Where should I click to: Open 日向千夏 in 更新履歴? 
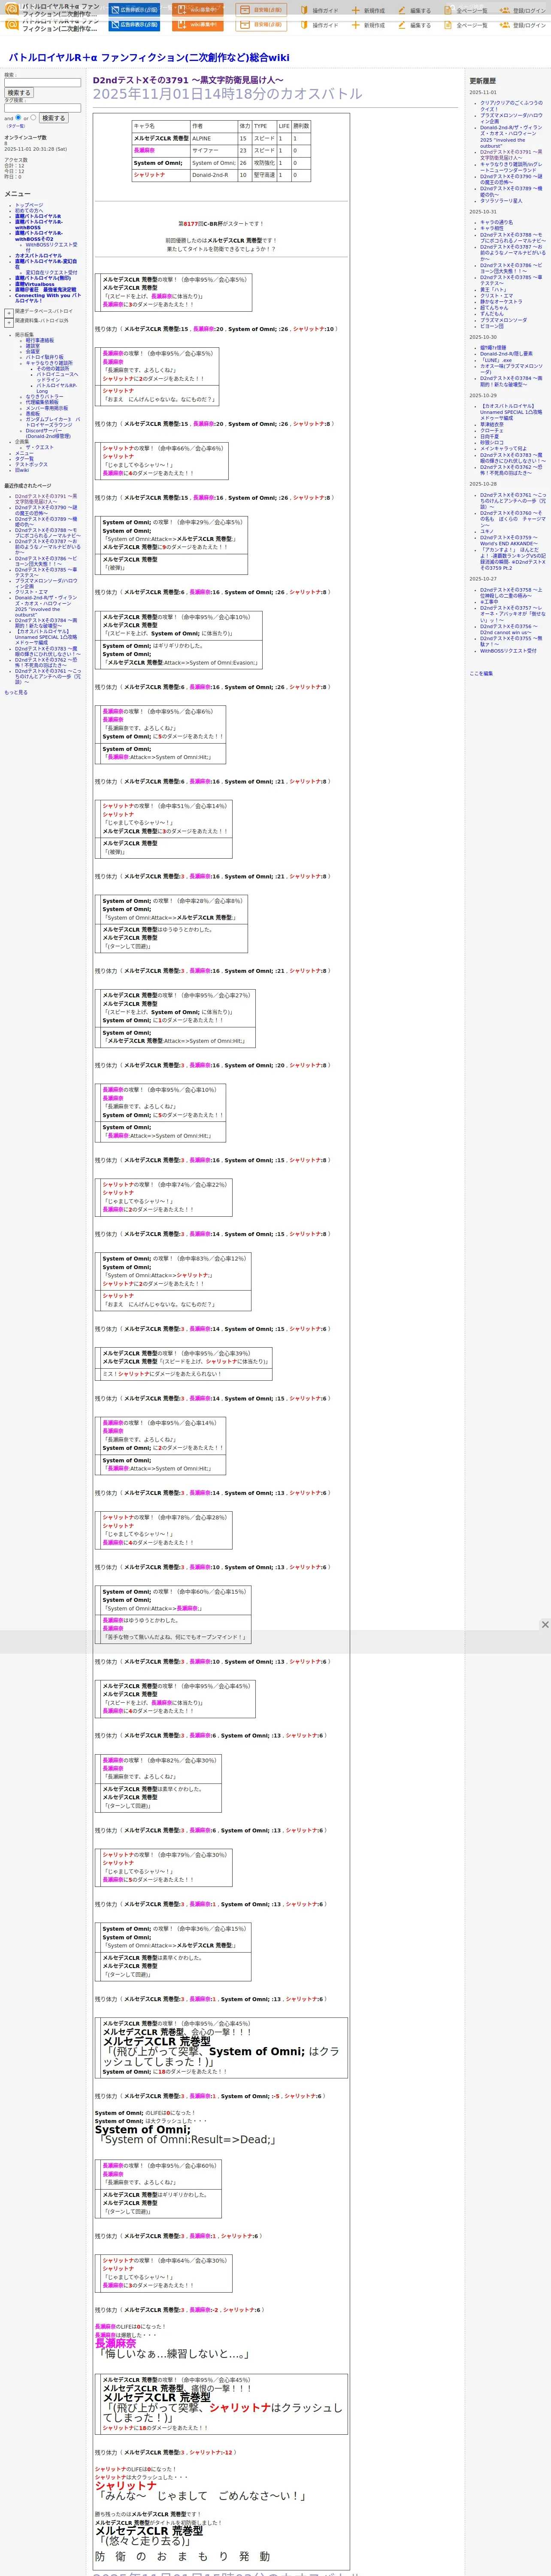click(489, 436)
